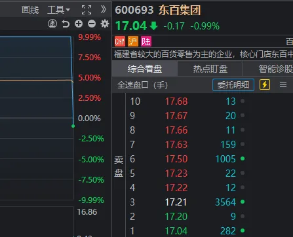
Task: Select sell level 7 price 17.63
Action: (176, 145)
